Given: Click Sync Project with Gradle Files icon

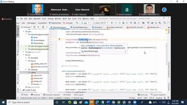Looking at the screenshot, I should (152, 23).
